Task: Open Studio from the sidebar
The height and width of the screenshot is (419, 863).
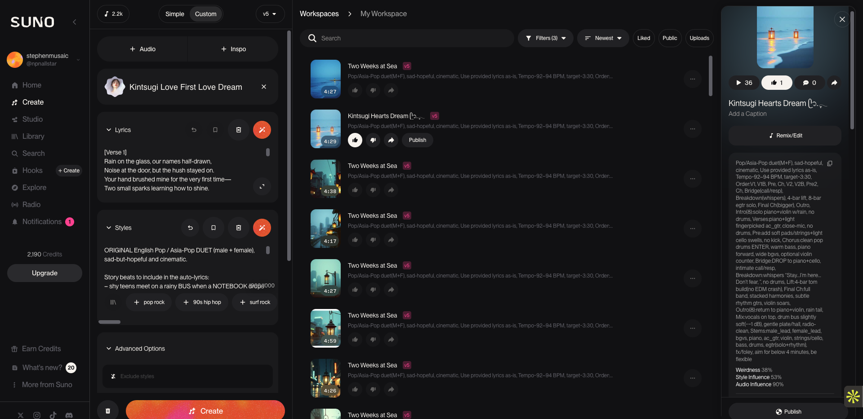Action: tap(27, 119)
